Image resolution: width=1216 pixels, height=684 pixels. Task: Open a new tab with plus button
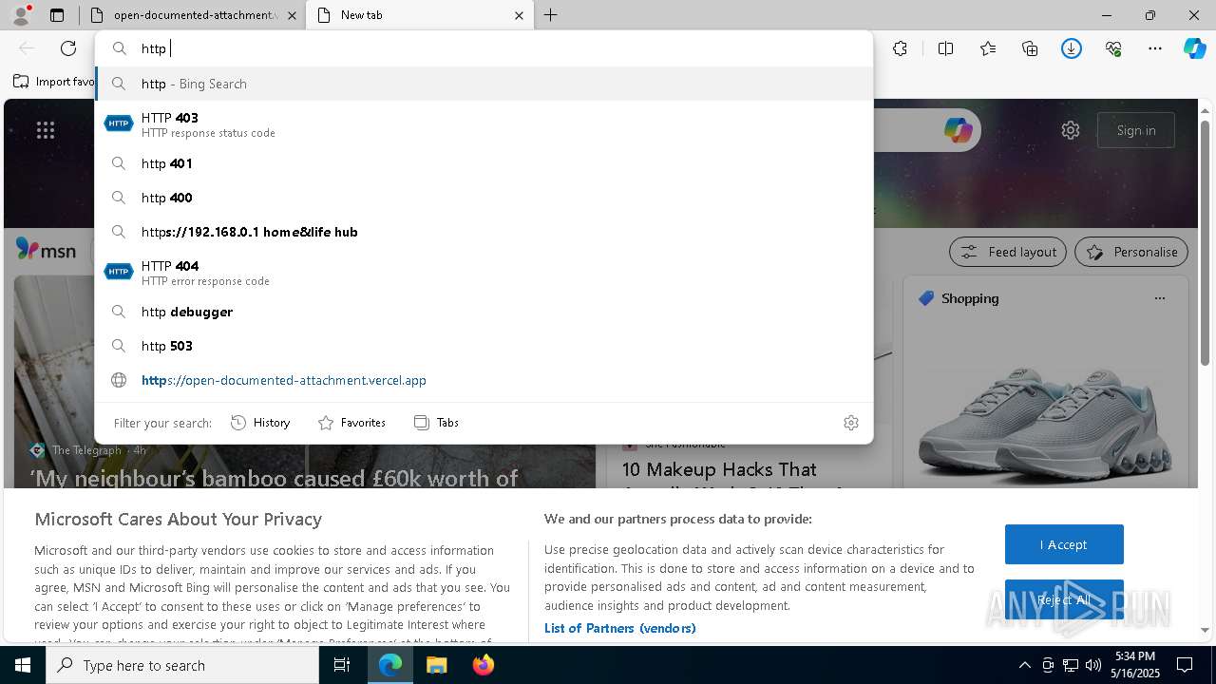pos(551,15)
